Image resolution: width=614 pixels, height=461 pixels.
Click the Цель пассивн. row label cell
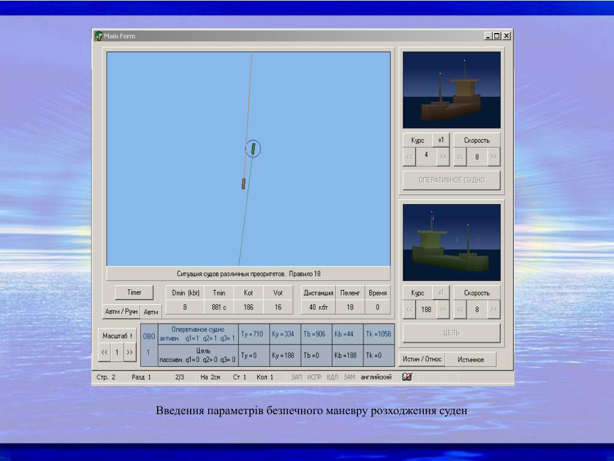(198, 355)
